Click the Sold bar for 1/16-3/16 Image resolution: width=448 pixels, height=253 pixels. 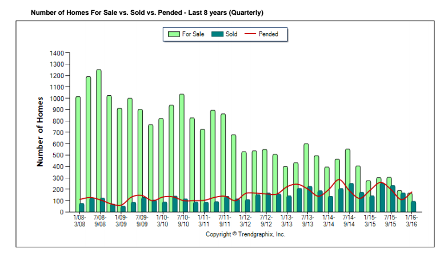(413, 206)
